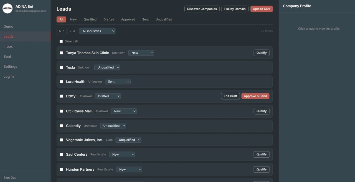Qualify the Saul Centers lead
The image size is (355, 182).
tap(262, 154)
